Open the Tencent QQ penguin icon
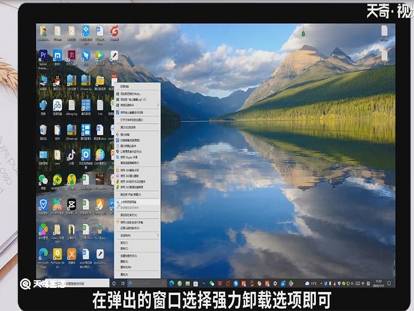414x311 pixels. (57, 80)
